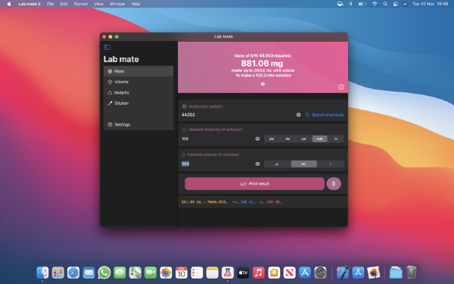Image resolution: width=454 pixels, height=284 pixels.
Task: Open Finder from the dock
Action: pyautogui.click(x=42, y=273)
